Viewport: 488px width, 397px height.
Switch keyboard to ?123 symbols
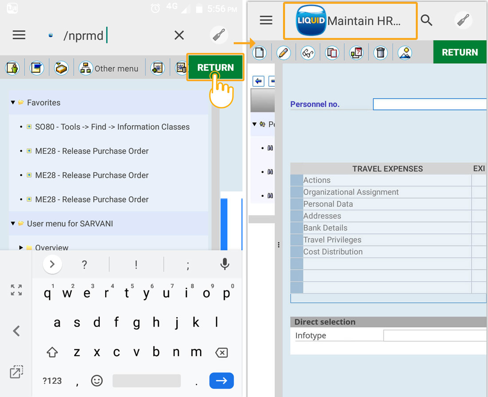(52, 381)
